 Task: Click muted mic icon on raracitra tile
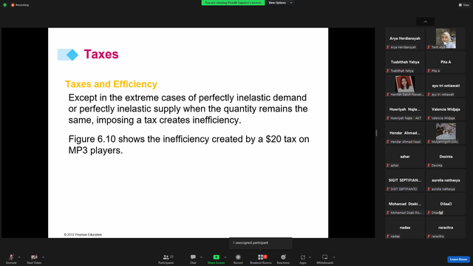(x=429, y=236)
